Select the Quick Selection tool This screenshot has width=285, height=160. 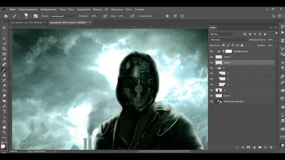(4, 44)
